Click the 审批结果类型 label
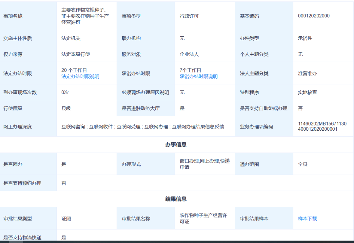 18,219
